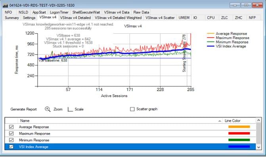Click the Average Response legend entry
The width and height of the screenshot is (266, 157).
pos(227,34)
